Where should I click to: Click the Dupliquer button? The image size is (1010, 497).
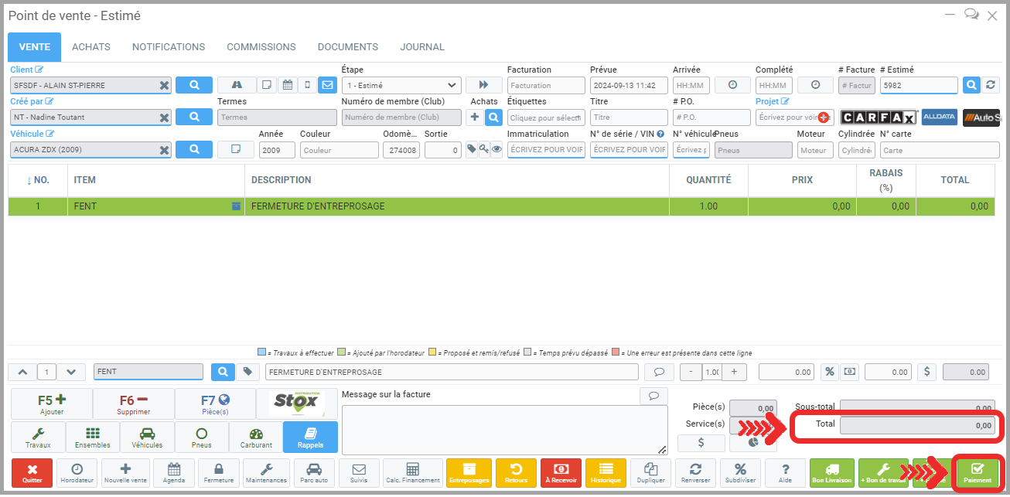[x=650, y=473]
